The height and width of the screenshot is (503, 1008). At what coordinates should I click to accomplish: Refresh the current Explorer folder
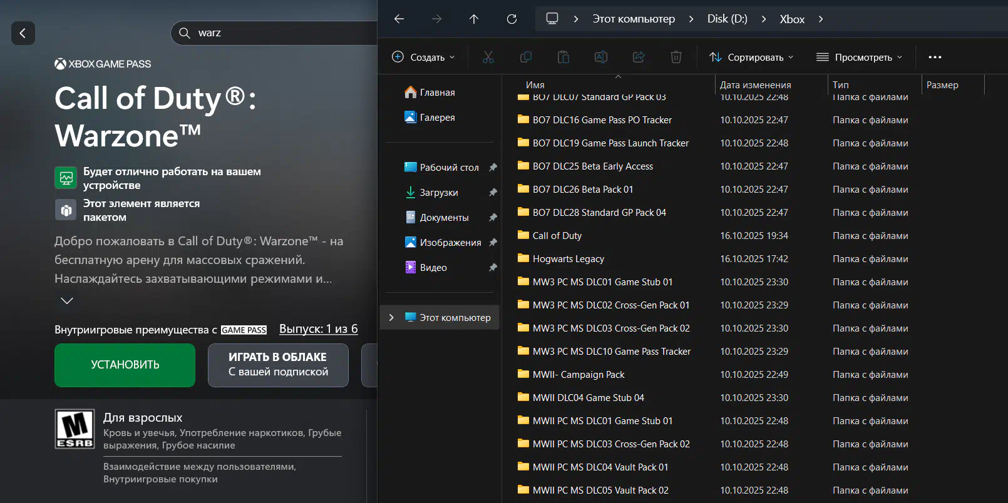click(x=512, y=19)
